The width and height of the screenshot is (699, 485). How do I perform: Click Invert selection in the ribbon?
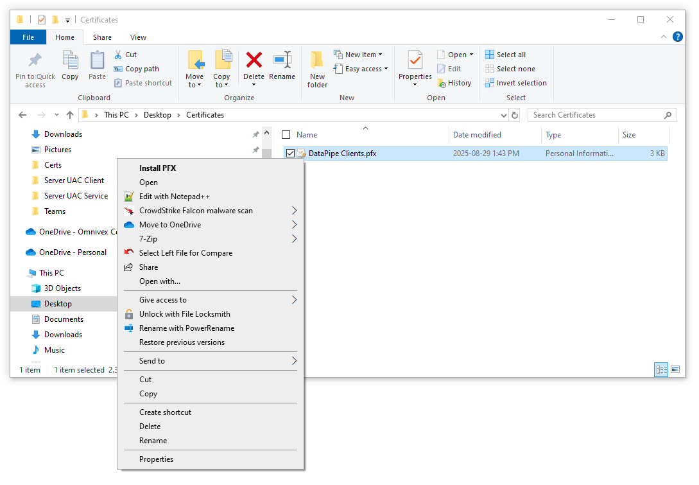[516, 82]
